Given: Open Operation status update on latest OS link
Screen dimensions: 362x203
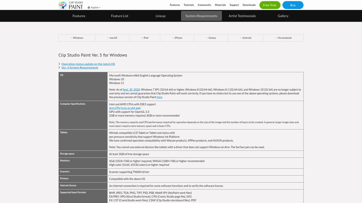Looking at the screenshot, I should click(88, 64).
